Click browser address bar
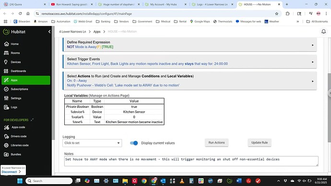 [x=156, y=14]
